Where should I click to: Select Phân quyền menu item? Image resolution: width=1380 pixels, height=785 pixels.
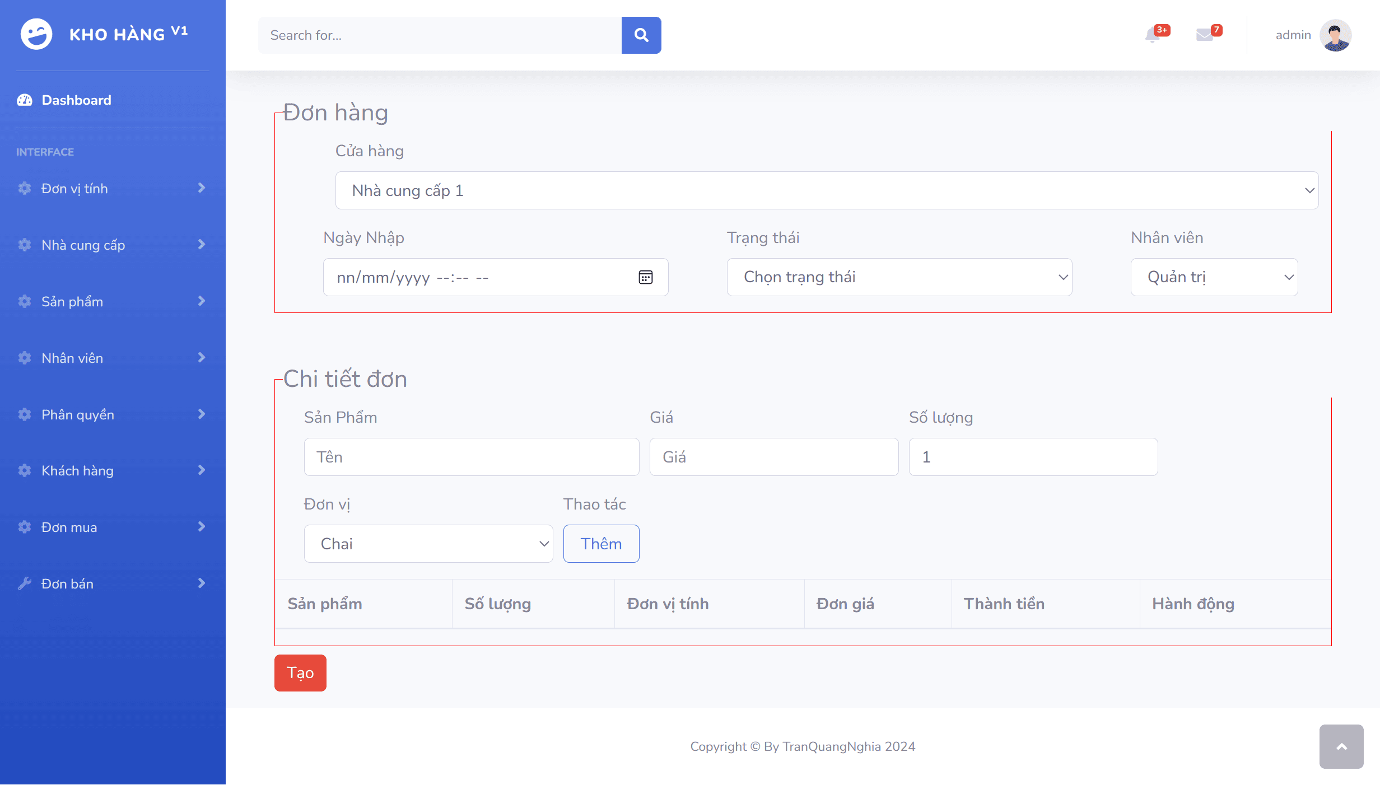[x=113, y=414]
